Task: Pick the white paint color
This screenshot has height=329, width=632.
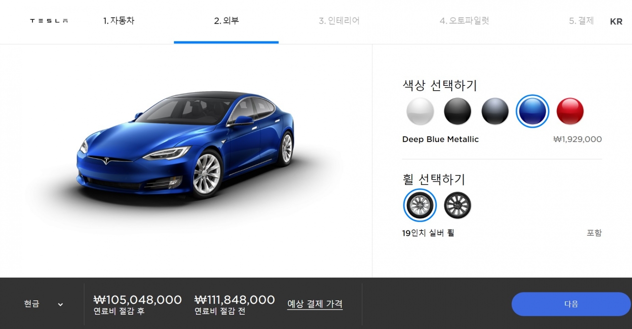Action: (x=420, y=111)
